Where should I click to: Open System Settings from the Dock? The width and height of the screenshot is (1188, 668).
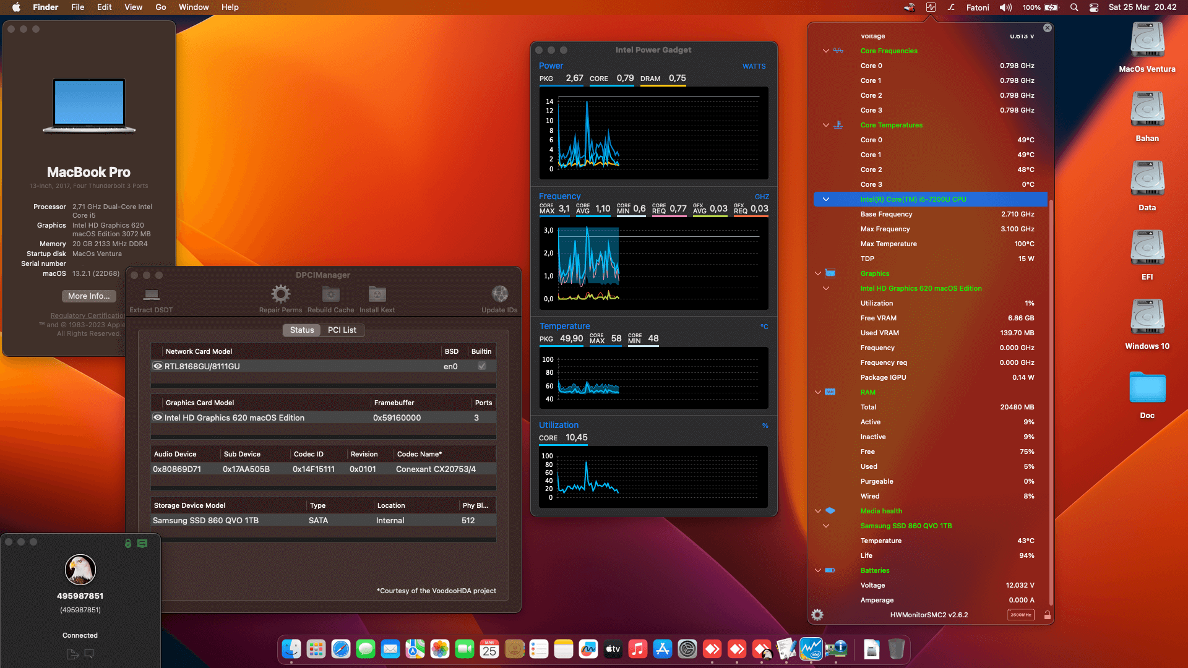687,649
